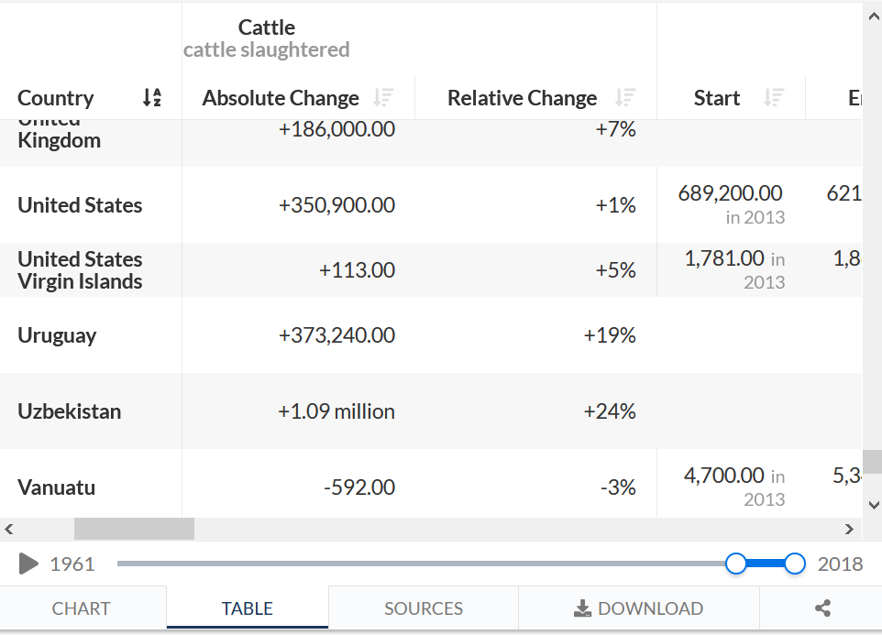The image size is (882, 635).
Task: Switch to the CHART tab
Action: click(x=83, y=608)
